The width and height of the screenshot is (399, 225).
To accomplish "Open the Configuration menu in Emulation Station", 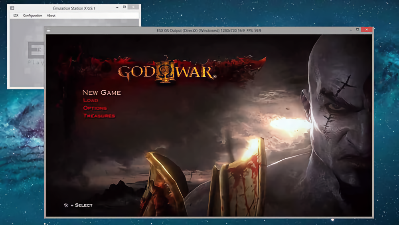I will tap(33, 16).
